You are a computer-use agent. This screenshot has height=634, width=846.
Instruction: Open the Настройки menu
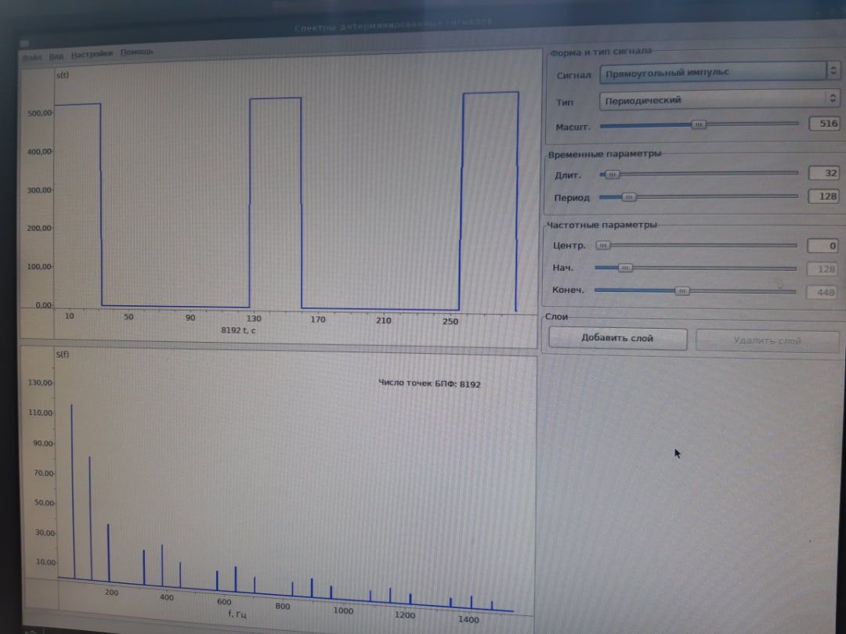(x=92, y=54)
